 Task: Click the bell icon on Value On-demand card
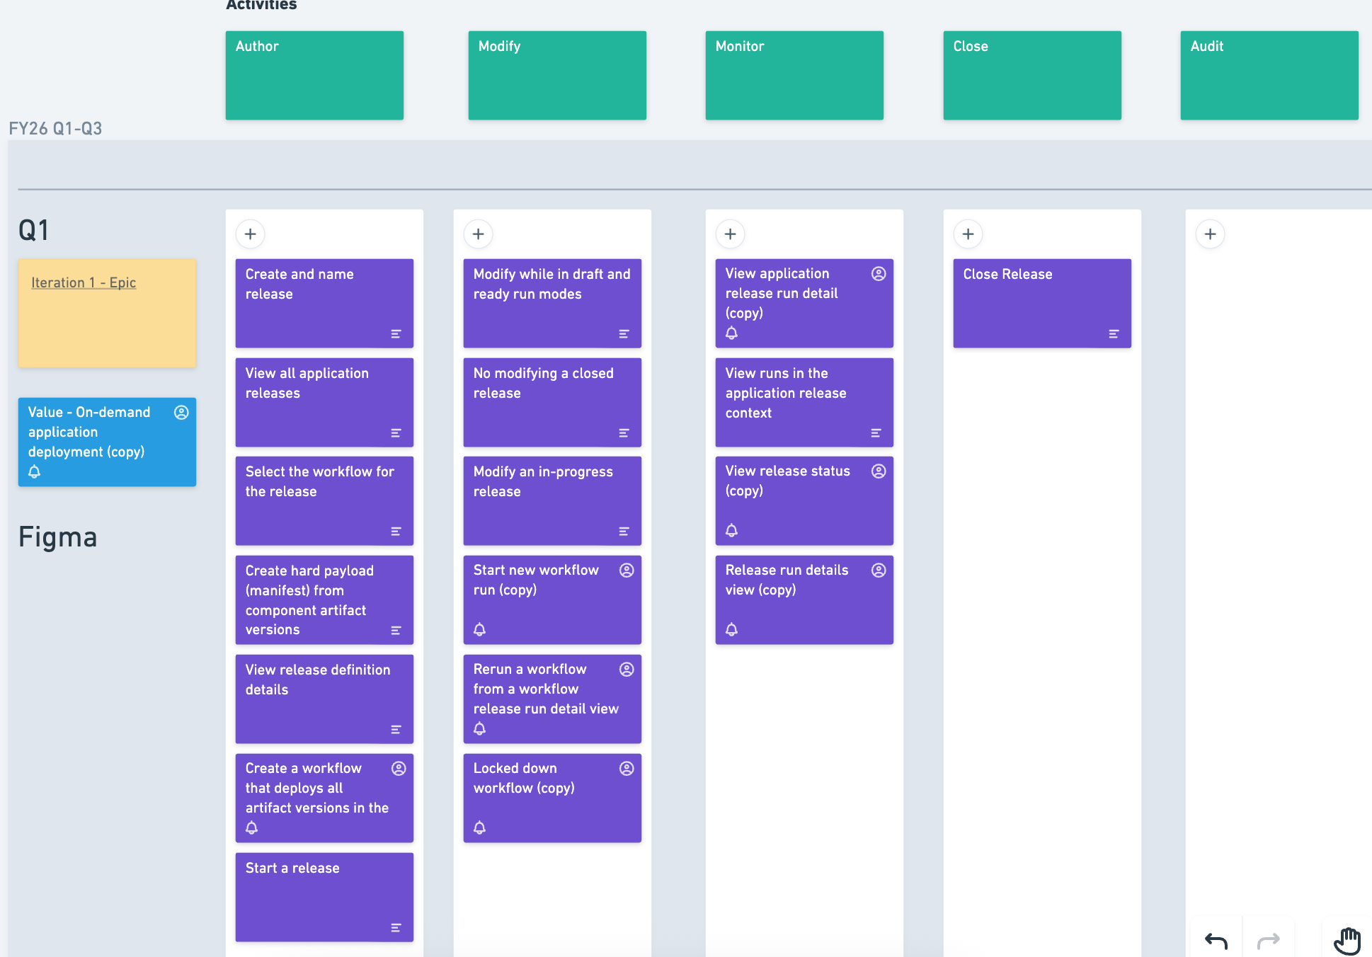(34, 471)
